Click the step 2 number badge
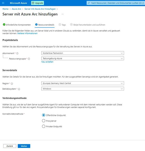Screen dimensions: 145x151 [36, 25]
